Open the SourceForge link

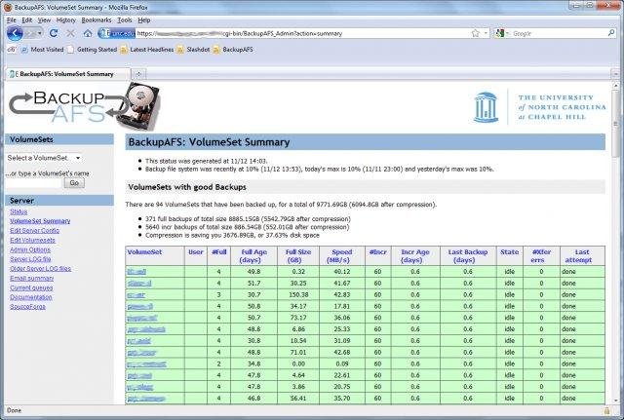point(28,307)
